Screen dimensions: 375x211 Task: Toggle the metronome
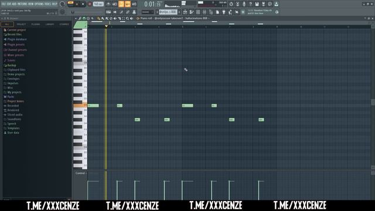tap(108, 4)
